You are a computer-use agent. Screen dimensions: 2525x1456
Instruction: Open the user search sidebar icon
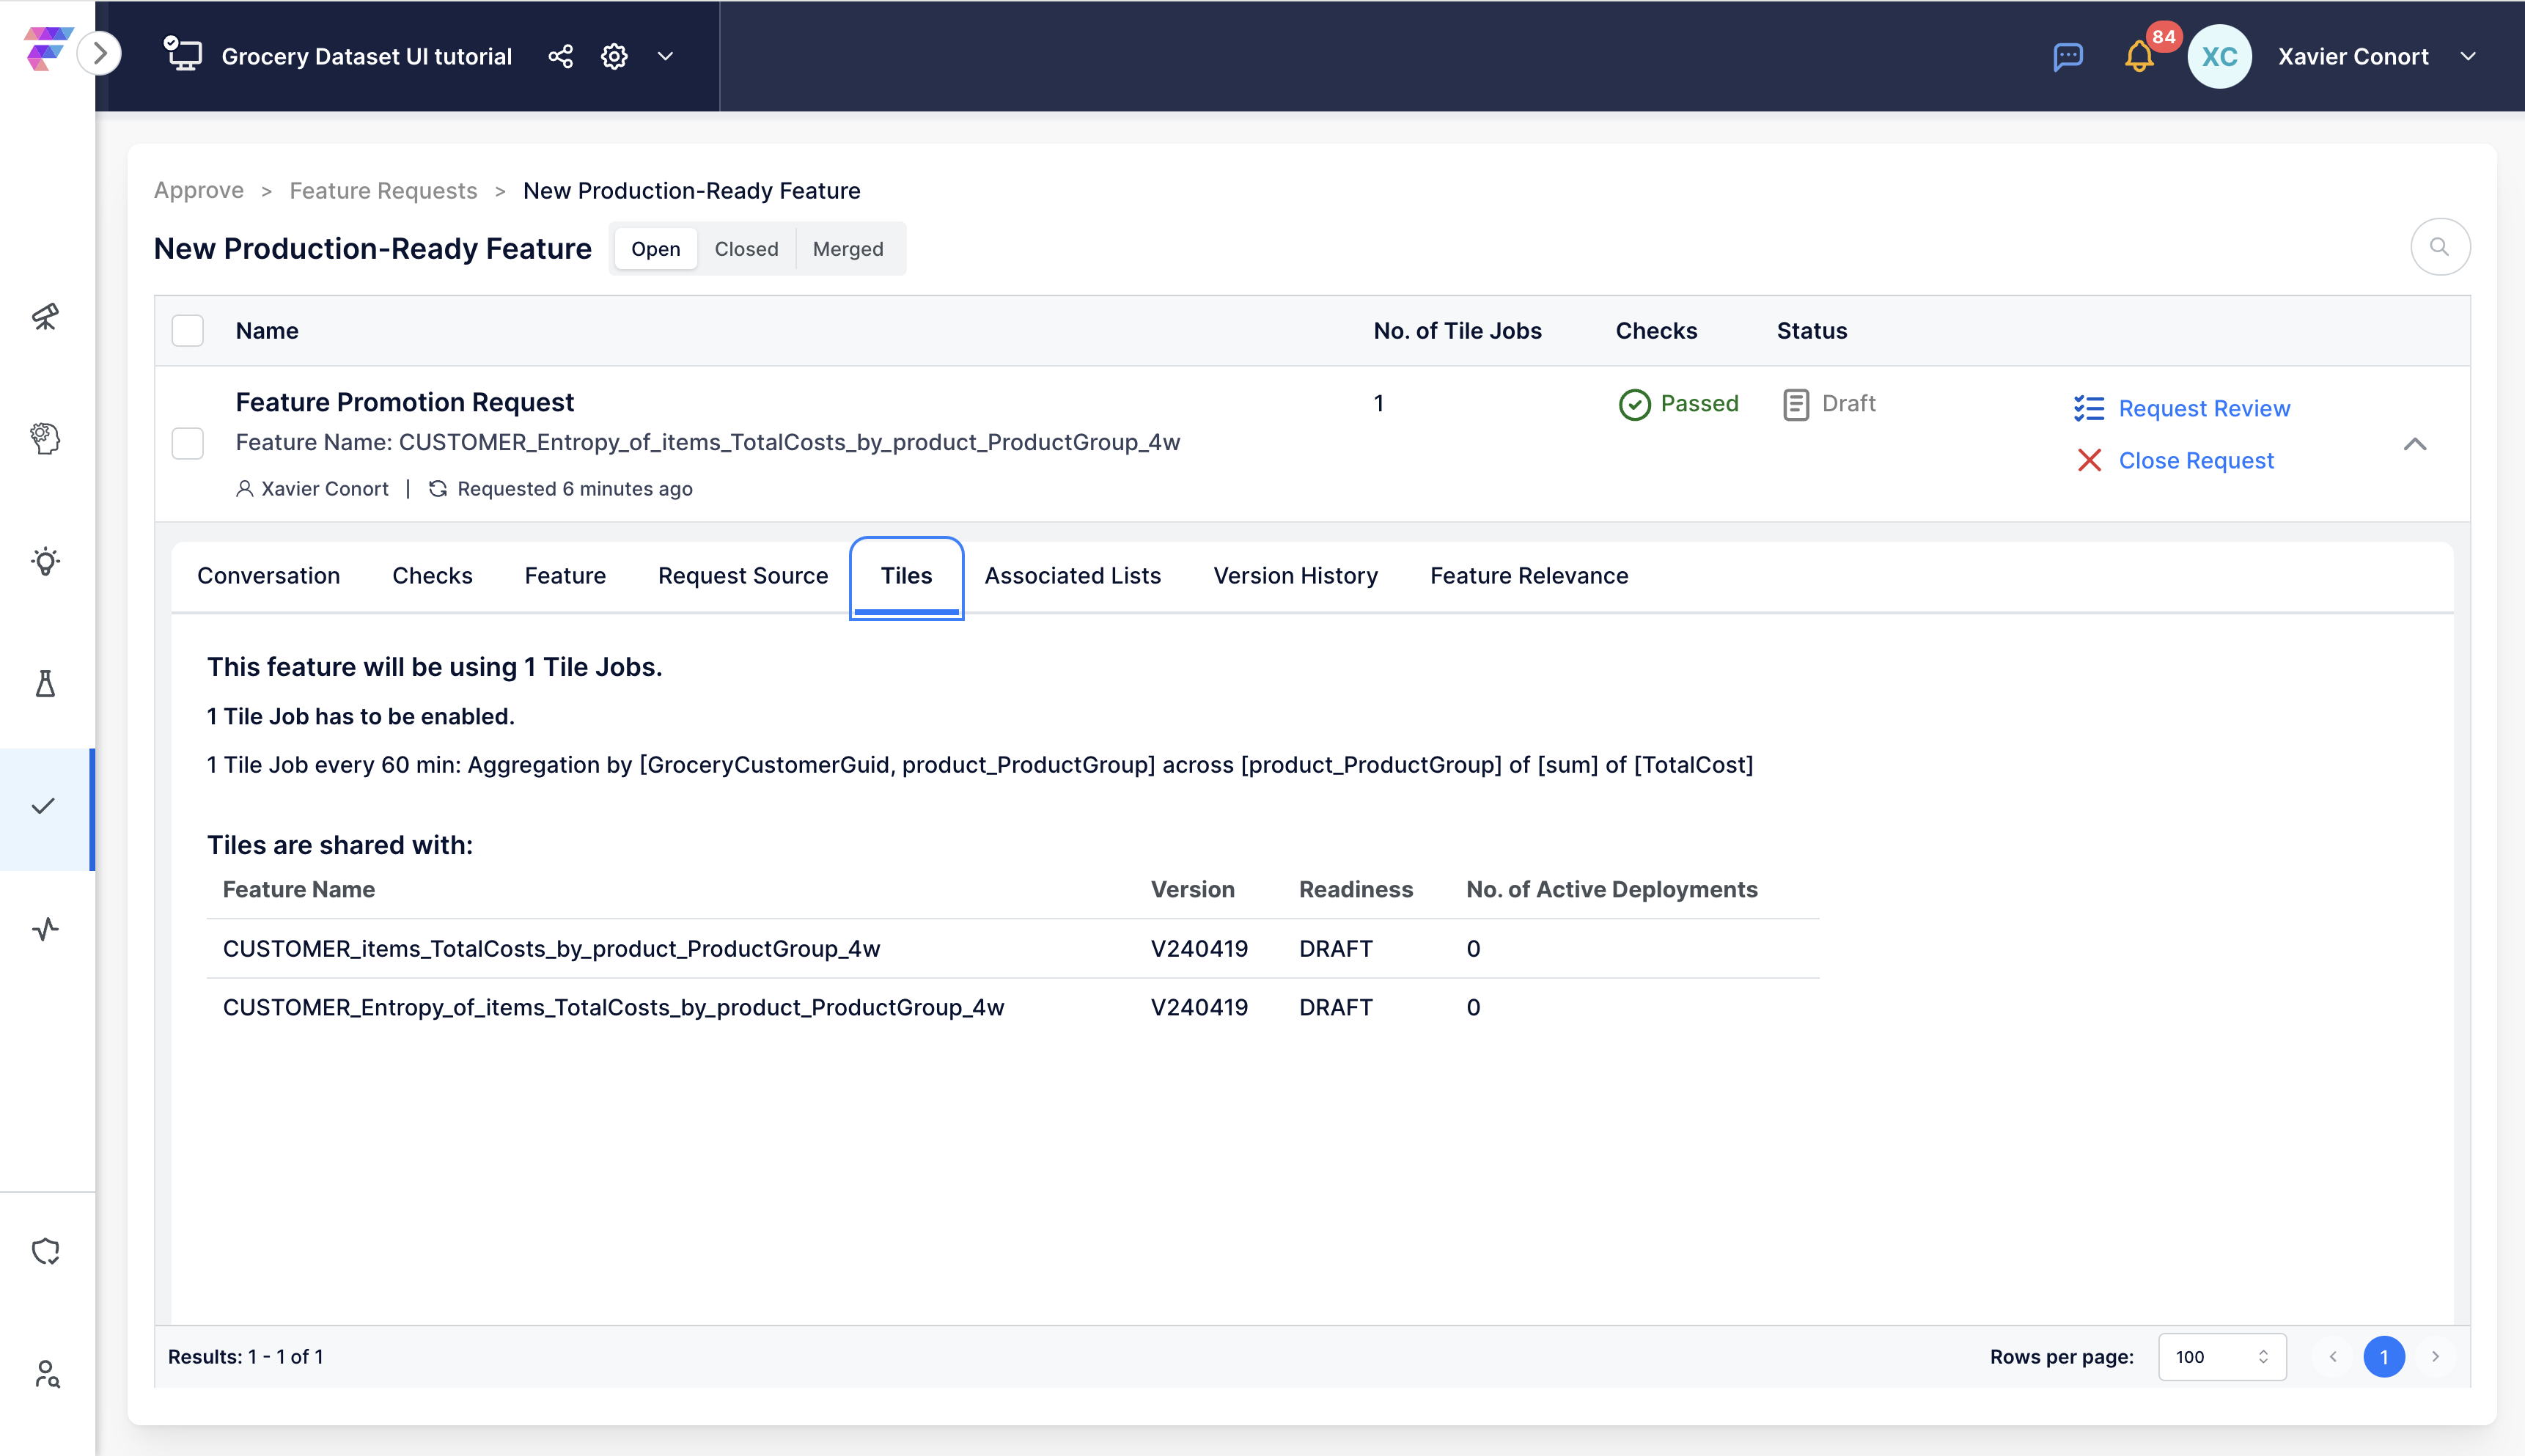46,1374
